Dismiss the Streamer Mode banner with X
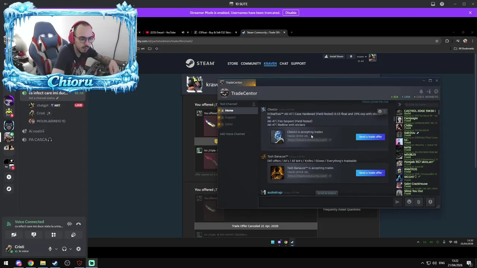This screenshot has height=268, width=477. pos(470,13)
